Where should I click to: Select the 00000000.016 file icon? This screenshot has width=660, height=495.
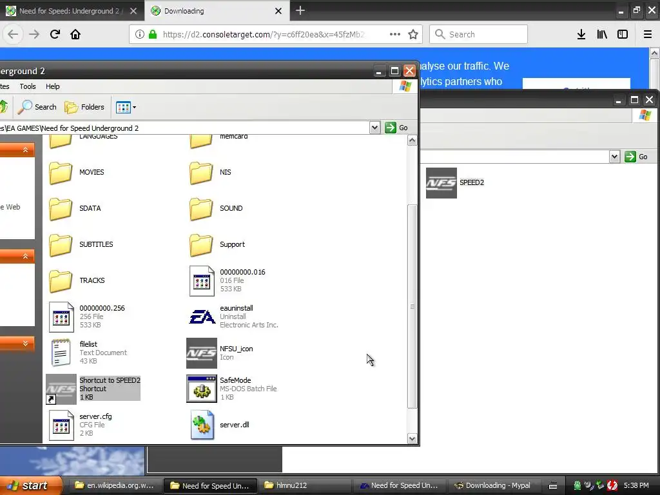pyautogui.click(x=202, y=281)
